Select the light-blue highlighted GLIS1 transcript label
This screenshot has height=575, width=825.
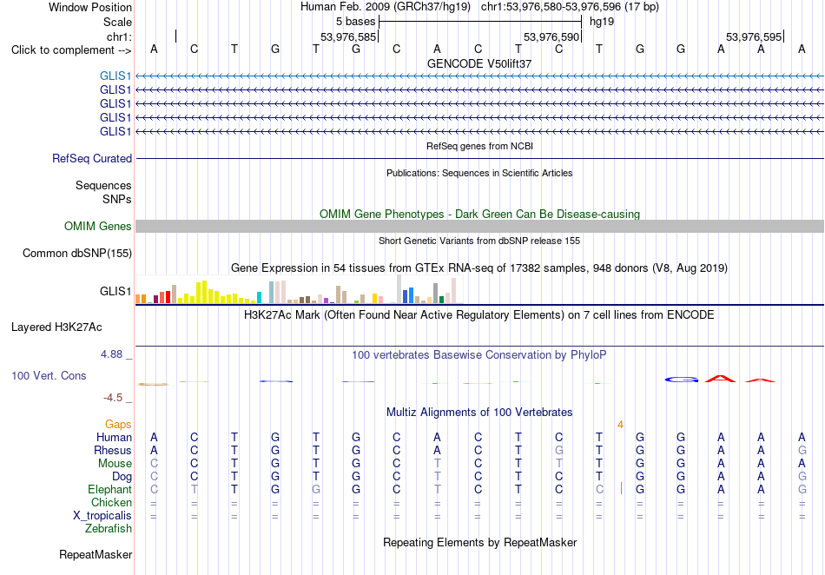115,76
